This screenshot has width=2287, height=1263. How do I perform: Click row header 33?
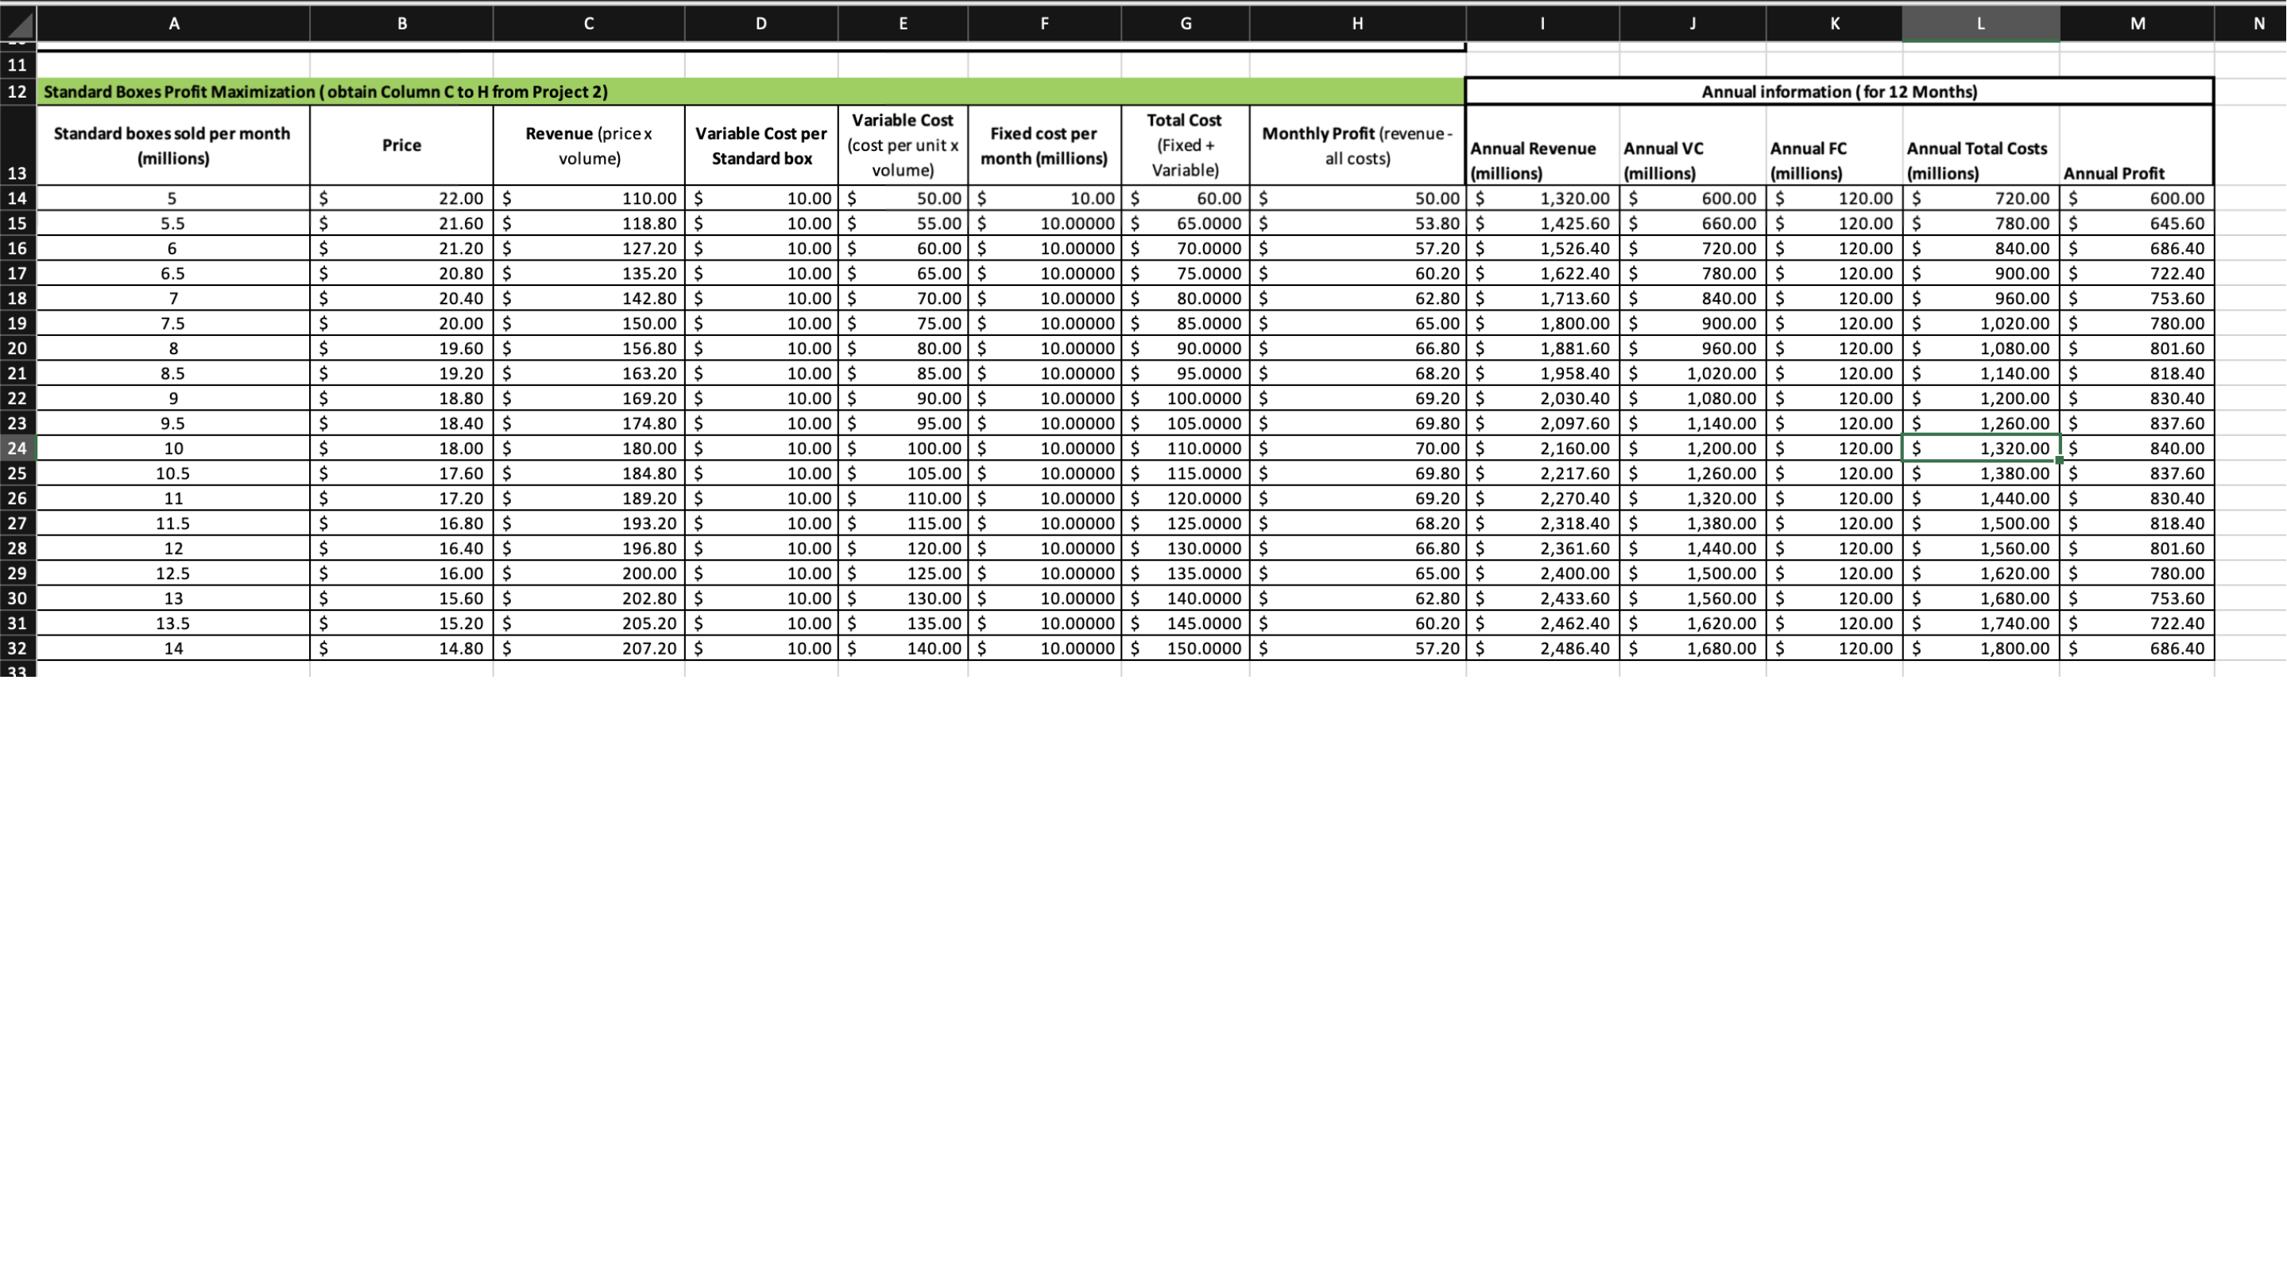click(x=16, y=671)
